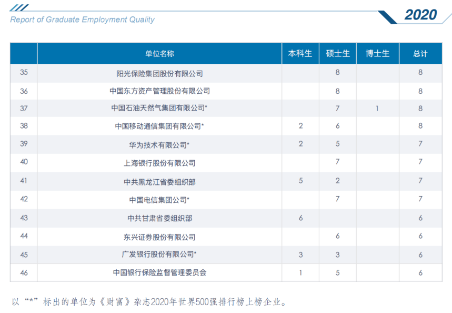Click row number 39
Image resolution: width=452 pixels, height=313 pixels.
tap(24, 144)
